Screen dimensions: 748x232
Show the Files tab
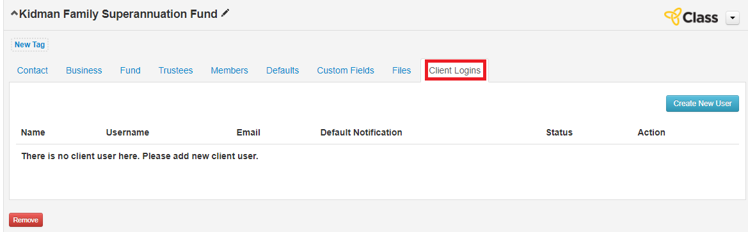click(402, 70)
